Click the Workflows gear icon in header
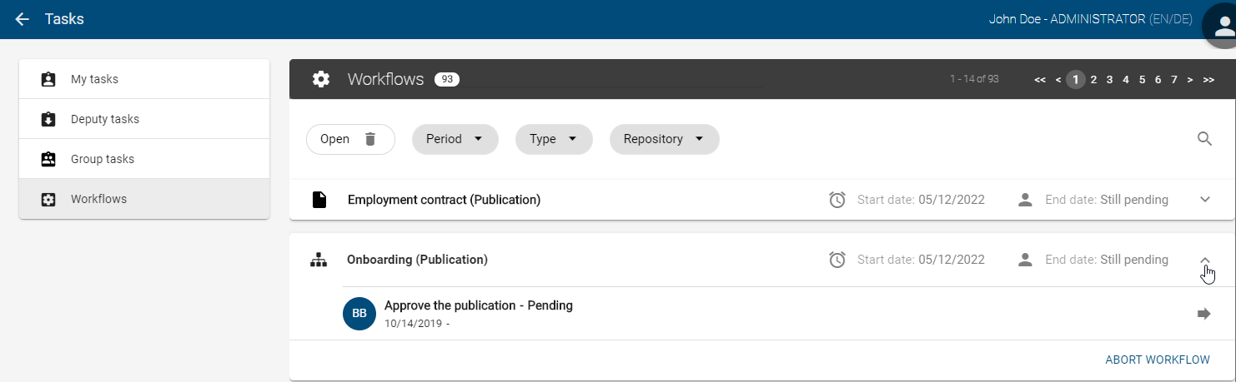 [321, 79]
